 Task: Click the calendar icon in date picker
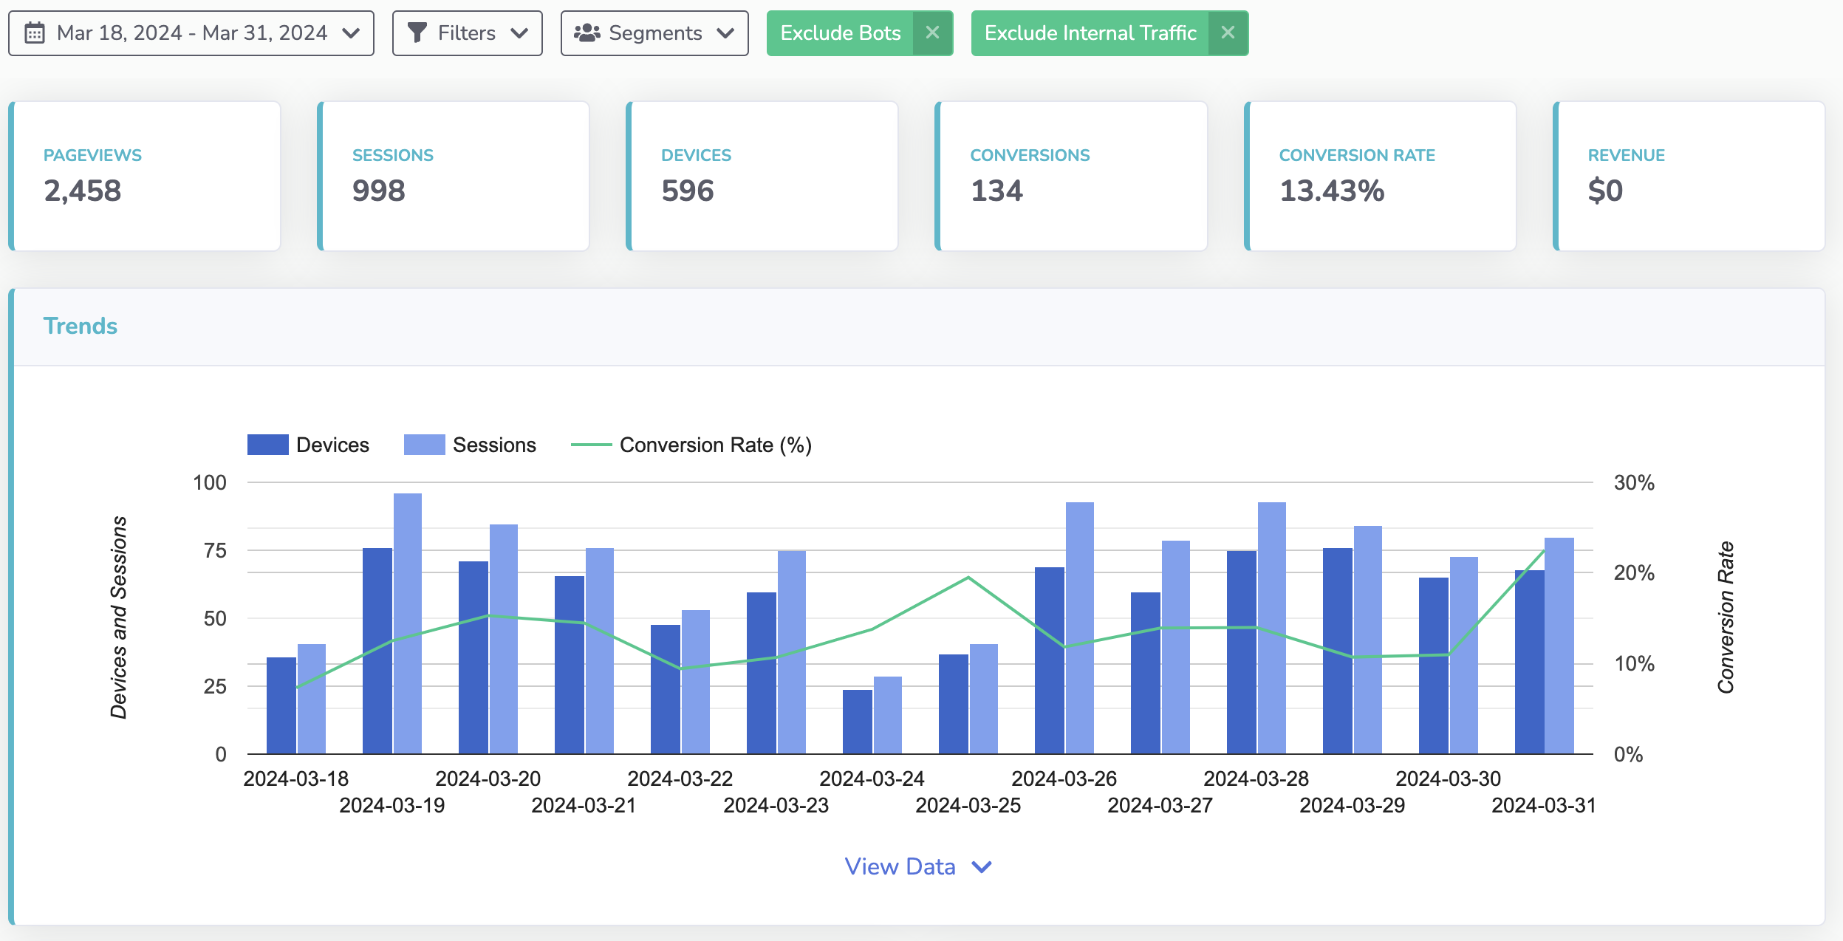[35, 33]
